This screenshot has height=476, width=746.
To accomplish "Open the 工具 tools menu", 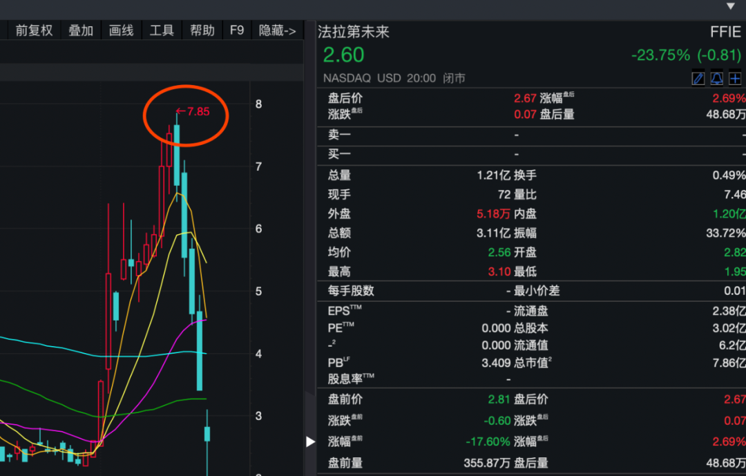I will pyautogui.click(x=162, y=30).
